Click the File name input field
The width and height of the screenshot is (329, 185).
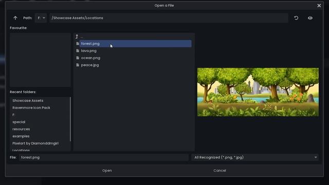pos(104,158)
